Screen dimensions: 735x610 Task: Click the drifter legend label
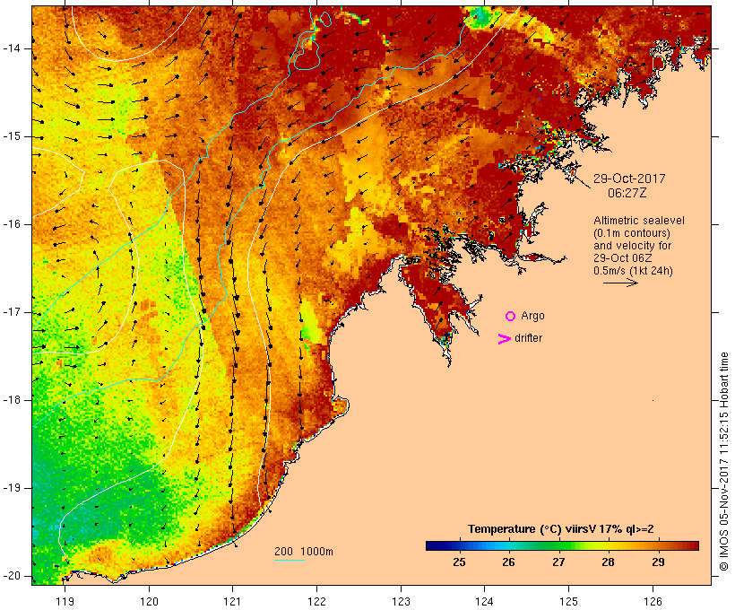(528, 338)
